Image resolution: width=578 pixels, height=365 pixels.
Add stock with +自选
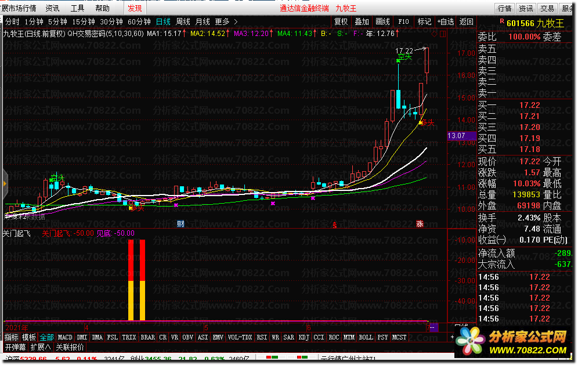click(x=445, y=21)
